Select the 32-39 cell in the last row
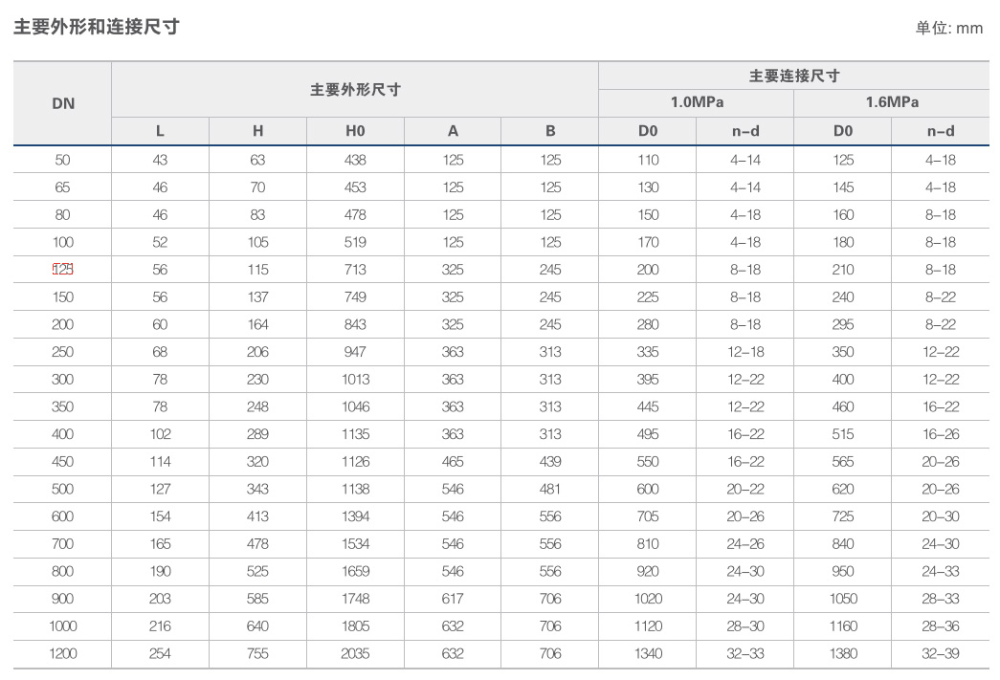 click(x=940, y=654)
